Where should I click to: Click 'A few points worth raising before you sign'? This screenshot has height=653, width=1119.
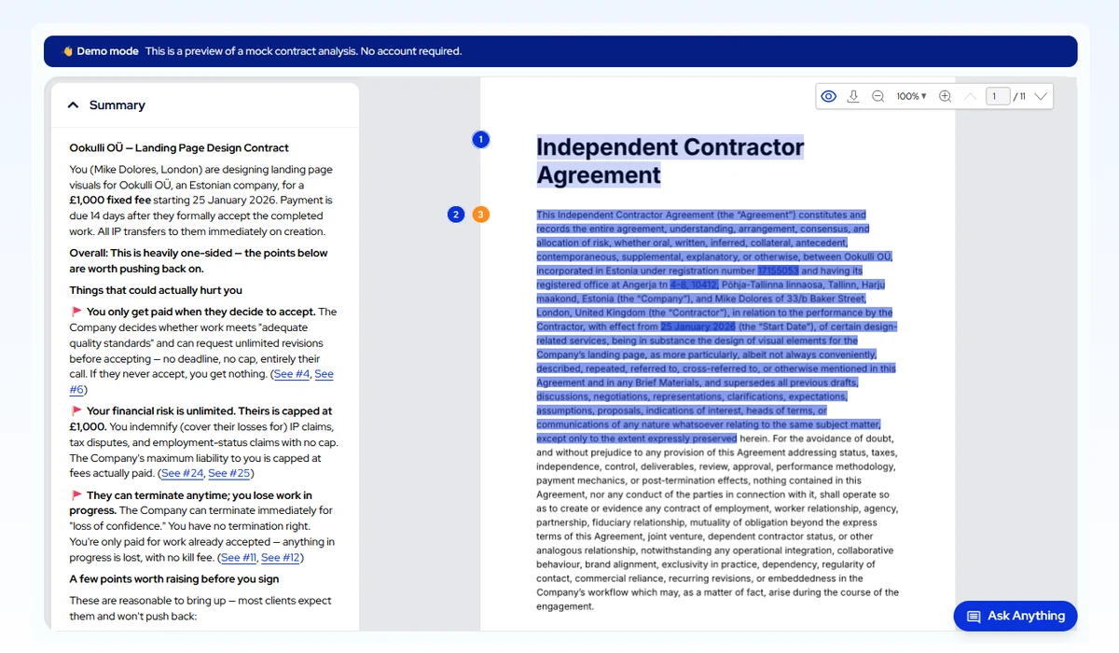tap(174, 579)
